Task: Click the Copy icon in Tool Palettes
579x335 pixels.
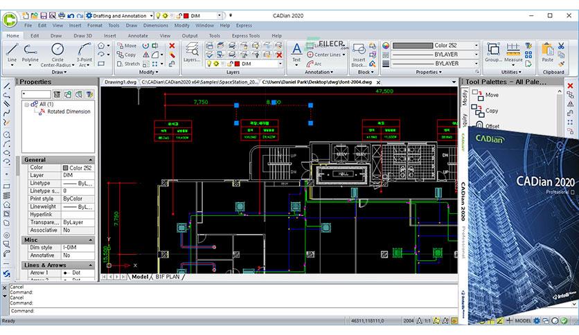Action: tap(477, 110)
